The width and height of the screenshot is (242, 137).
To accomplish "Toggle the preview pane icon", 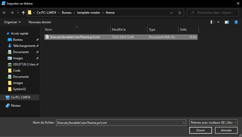I will 227,22.
